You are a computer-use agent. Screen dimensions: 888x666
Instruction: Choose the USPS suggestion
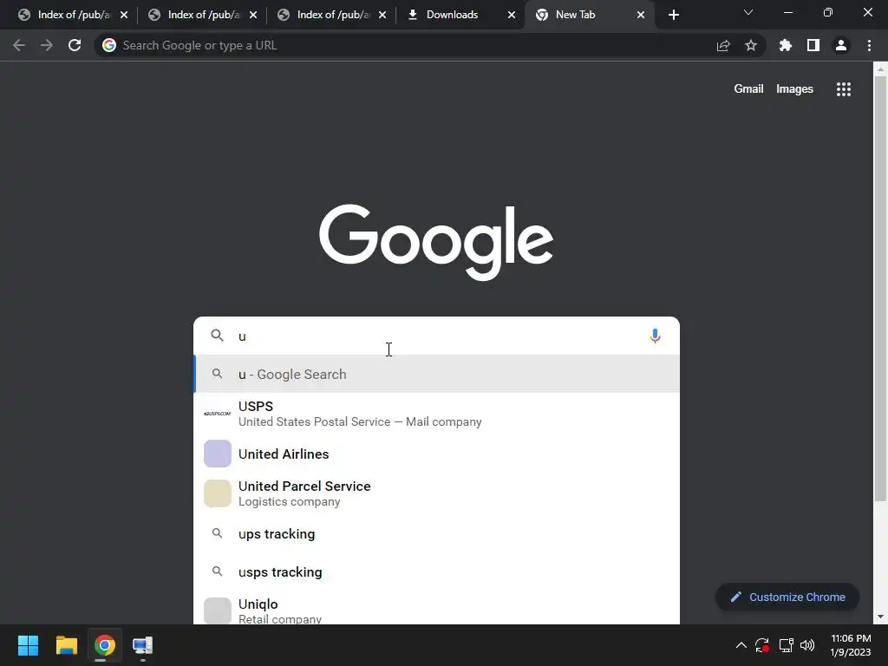click(x=436, y=414)
